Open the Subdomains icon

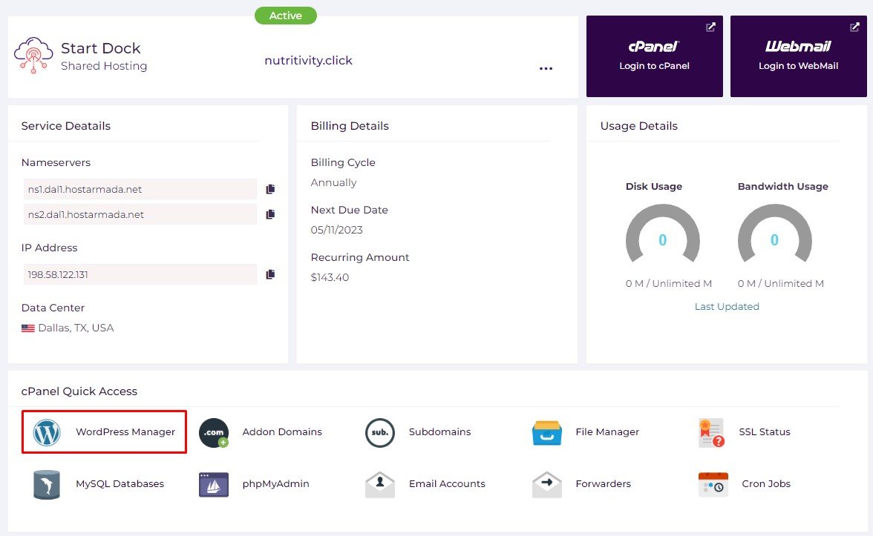pyautogui.click(x=379, y=432)
